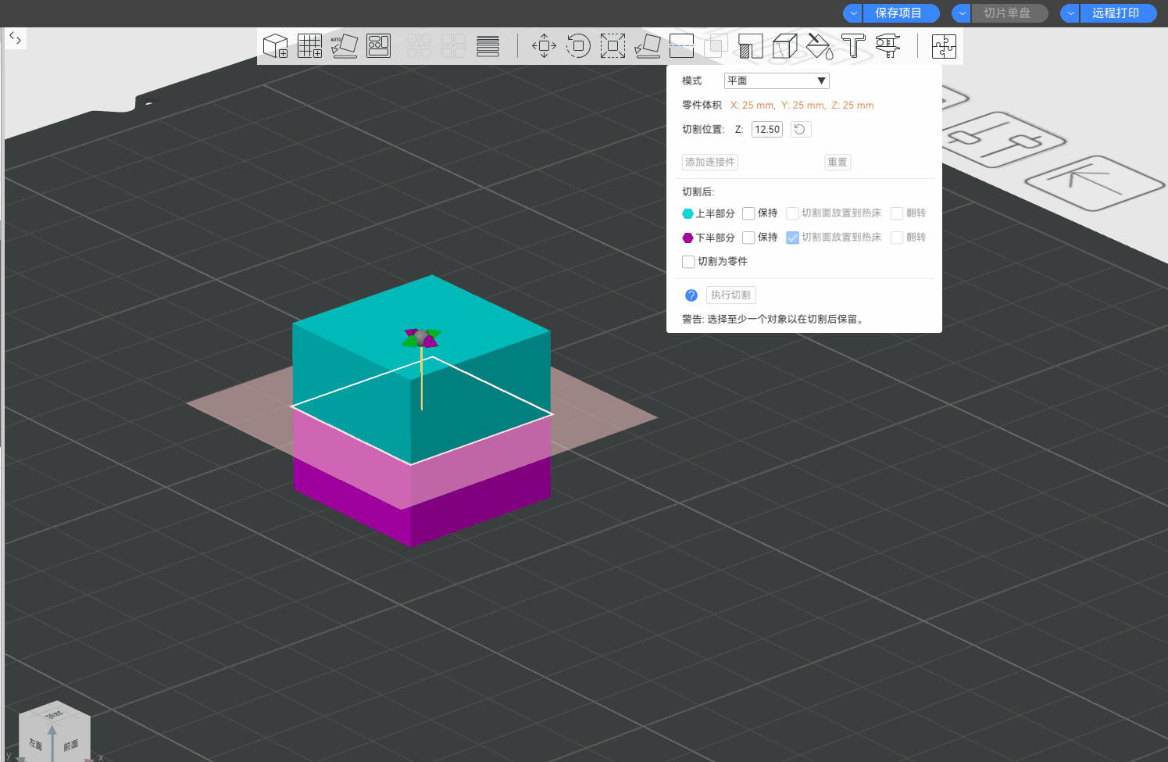Click the 切割后 section label
Viewport: 1168px width, 762px height.
click(x=698, y=192)
